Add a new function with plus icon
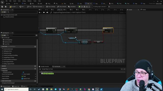The width and height of the screenshot is (163, 91). (35, 47)
